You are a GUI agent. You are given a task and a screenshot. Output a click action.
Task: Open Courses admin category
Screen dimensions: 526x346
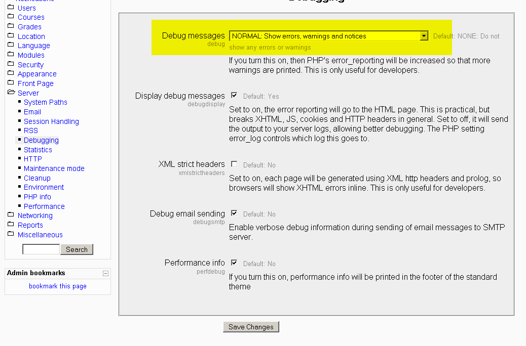31,17
